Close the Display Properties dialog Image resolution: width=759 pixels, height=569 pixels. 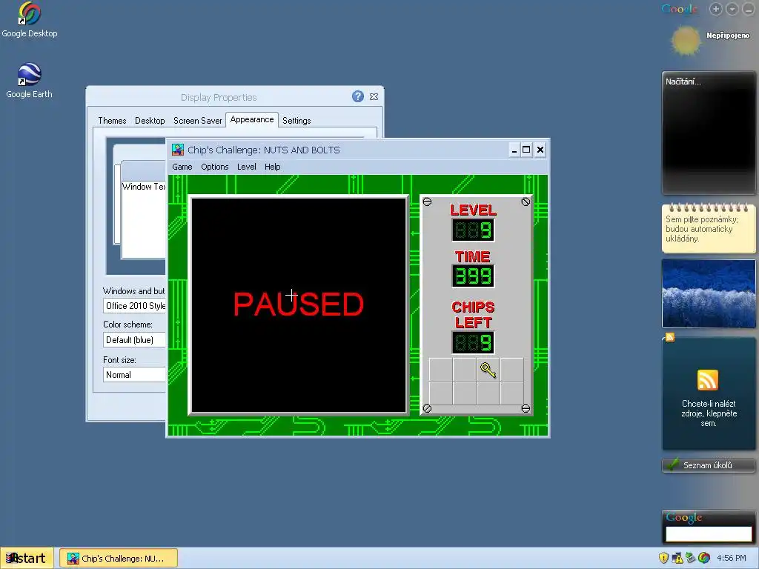point(374,97)
